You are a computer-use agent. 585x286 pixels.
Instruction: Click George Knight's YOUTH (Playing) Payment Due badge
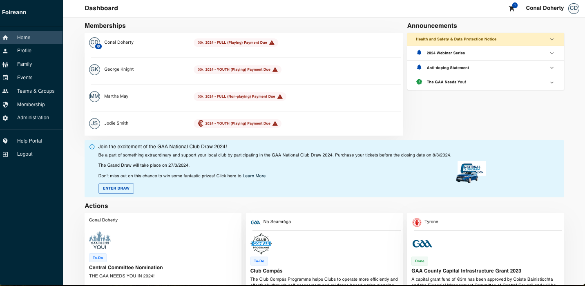tap(237, 69)
